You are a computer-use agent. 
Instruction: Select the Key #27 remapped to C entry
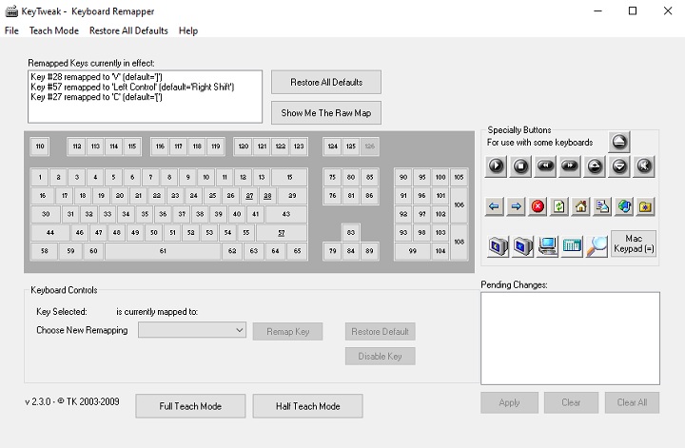(x=96, y=97)
